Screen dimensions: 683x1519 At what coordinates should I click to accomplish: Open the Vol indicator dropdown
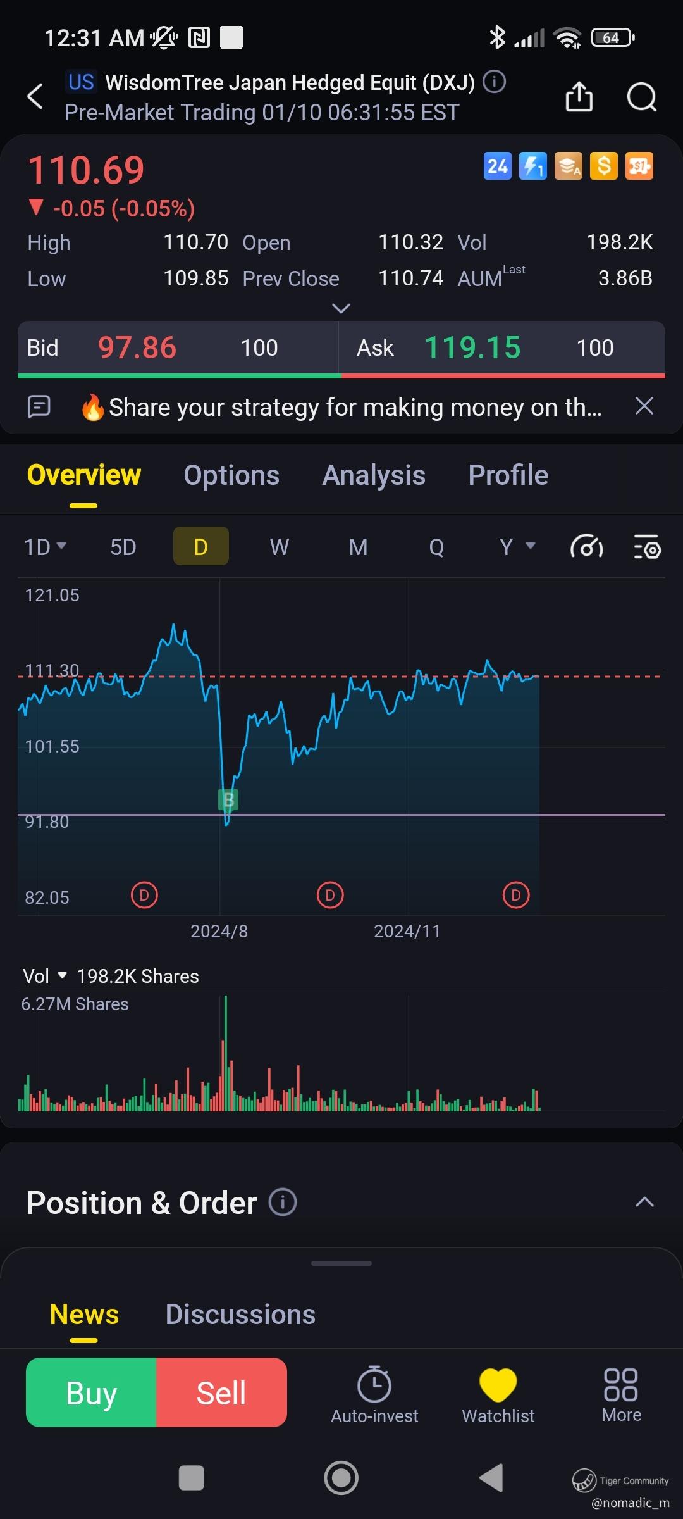(x=45, y=976)
